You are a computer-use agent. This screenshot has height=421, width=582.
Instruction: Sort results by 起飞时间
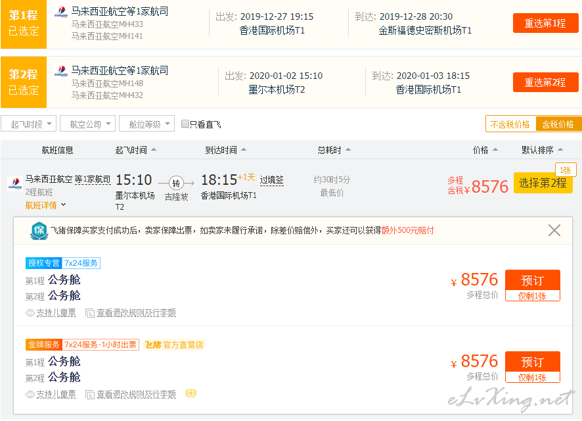[135, 150]
